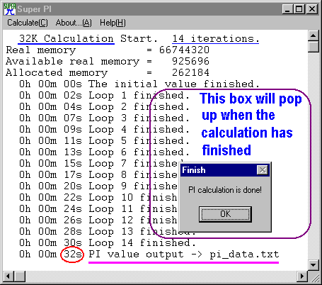The width and height of the screenshot is (322, 285).
Task: Click the '32K Calculation Start.' line
Action: tap(88, 38)
